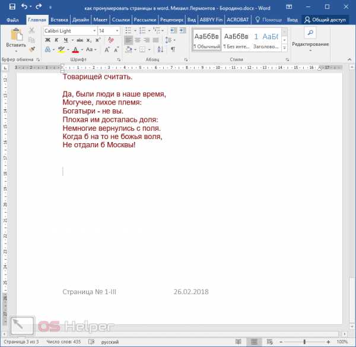Switch to the Макет tab
Screen dimensions: 356x347
pos(100,20)
